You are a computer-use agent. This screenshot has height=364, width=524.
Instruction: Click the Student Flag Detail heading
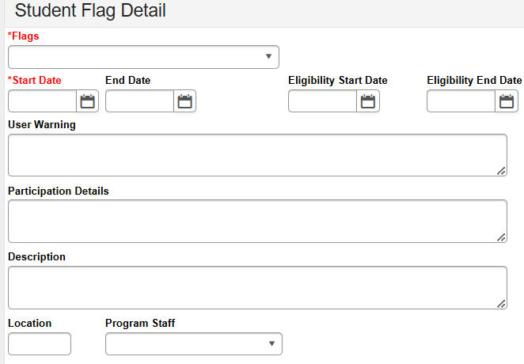coord(91,12)
